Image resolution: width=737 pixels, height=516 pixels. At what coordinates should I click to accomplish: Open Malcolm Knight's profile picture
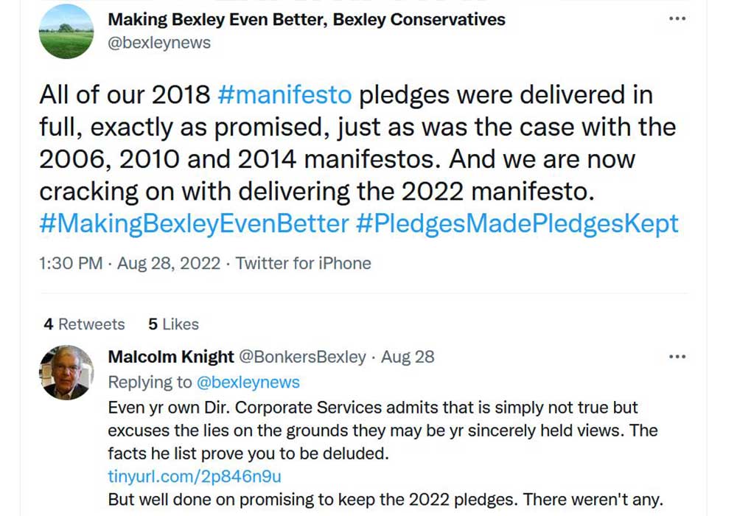[66, 372]
